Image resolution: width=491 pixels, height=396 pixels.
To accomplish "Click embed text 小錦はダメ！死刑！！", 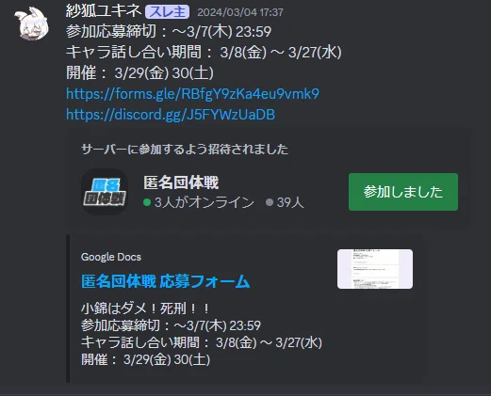I will pos(145,309).
